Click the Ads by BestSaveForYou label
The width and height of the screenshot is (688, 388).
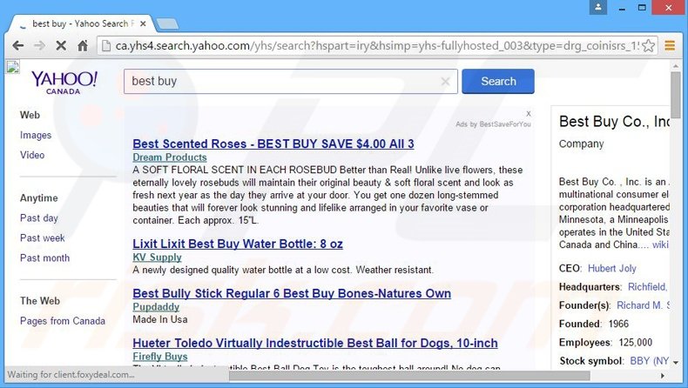[x=493, y=124]
